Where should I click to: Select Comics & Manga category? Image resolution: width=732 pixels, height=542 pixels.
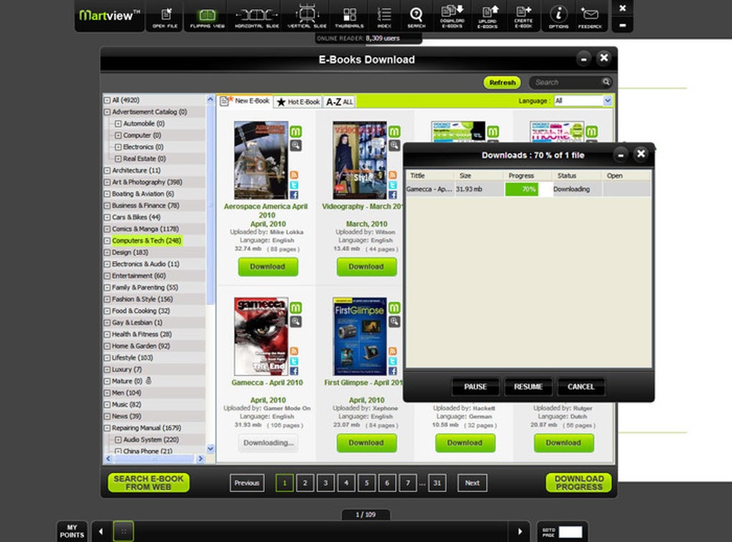click(145, 229)
